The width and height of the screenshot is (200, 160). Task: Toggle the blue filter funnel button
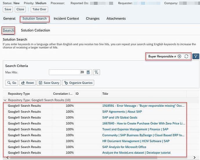(196, 56)
